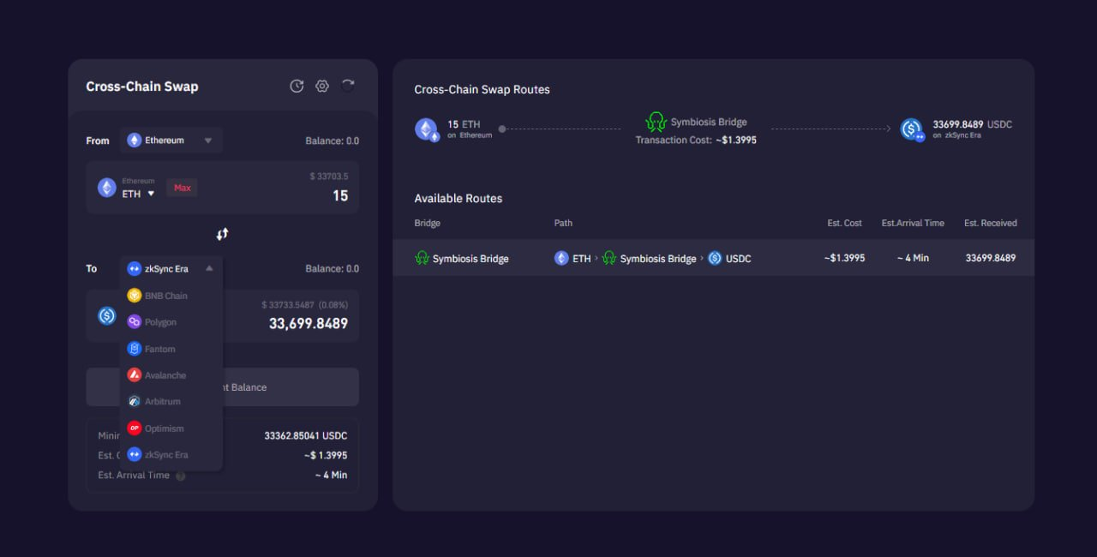Click the insufficient Balance button

222,387
